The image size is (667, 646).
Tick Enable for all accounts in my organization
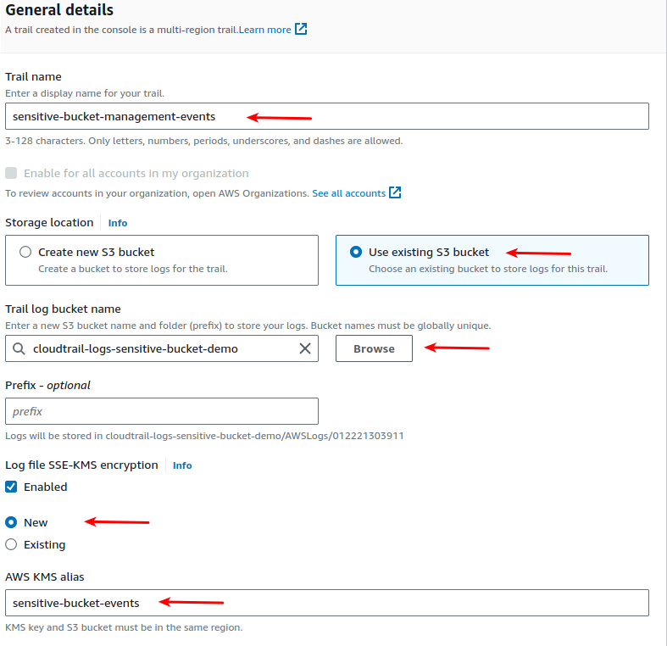(x=11, y=173)
